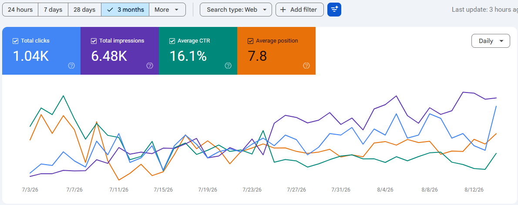Click the checkmark icon beside 3 months
The image size is (518, 205).
[x=110, y=10]
